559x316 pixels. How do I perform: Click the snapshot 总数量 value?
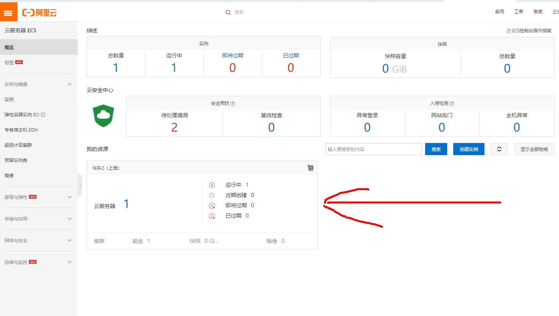point(507,68)
